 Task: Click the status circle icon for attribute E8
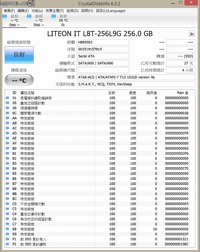click(x=7, y=229)
